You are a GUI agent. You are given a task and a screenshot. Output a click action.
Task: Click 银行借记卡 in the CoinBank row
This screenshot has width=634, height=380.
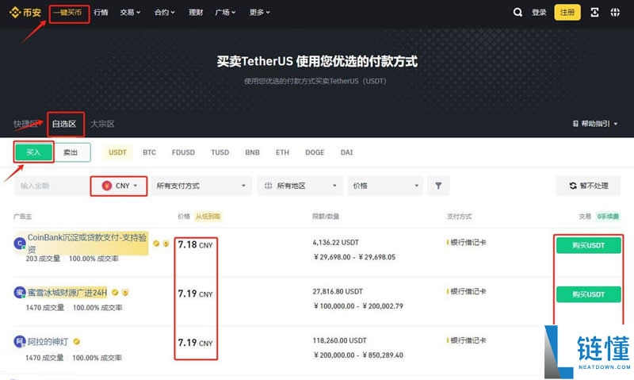pos(468,243)
